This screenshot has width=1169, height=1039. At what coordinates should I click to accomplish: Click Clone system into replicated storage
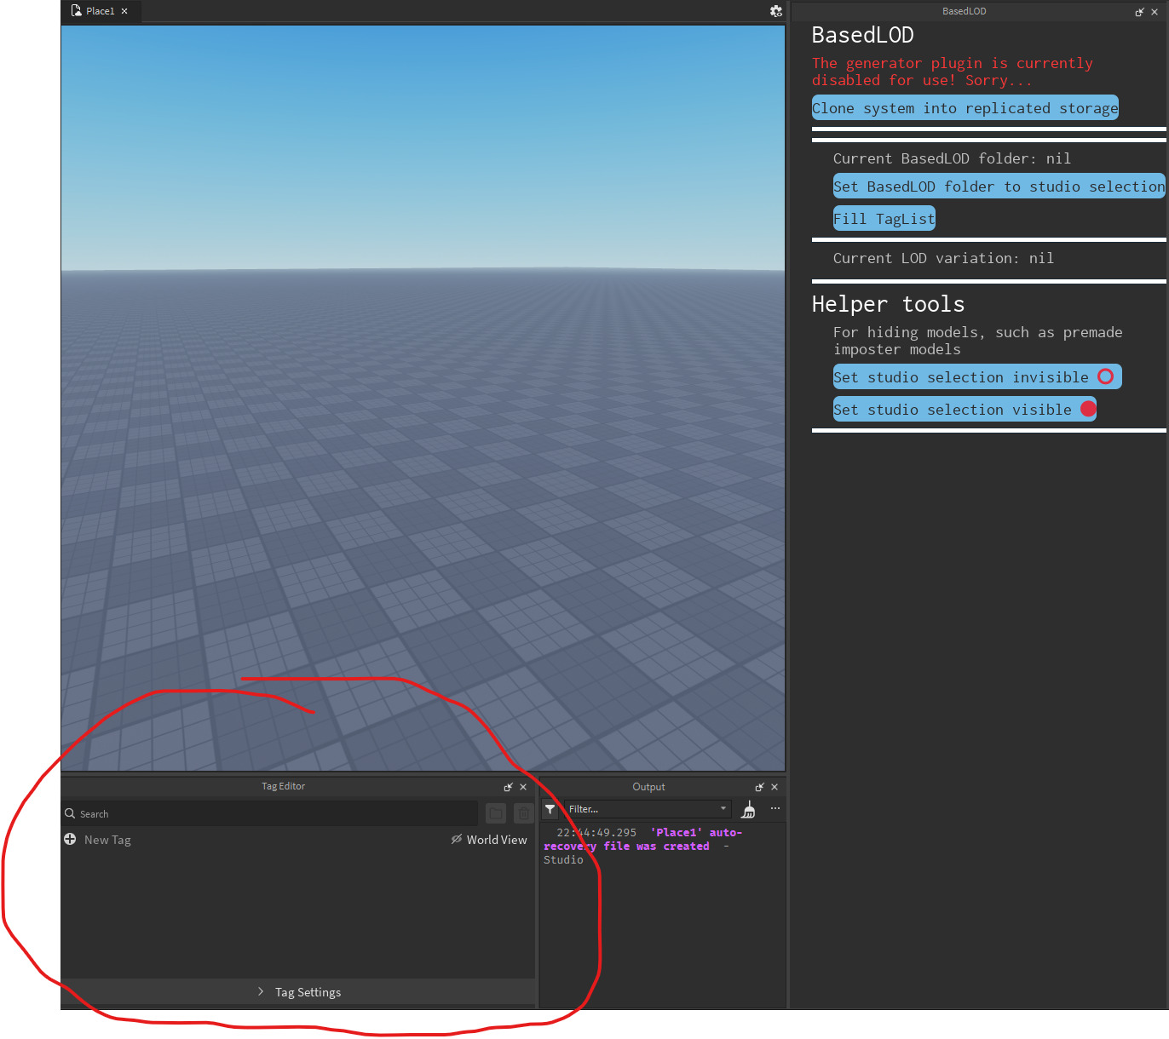coord(965,107)
